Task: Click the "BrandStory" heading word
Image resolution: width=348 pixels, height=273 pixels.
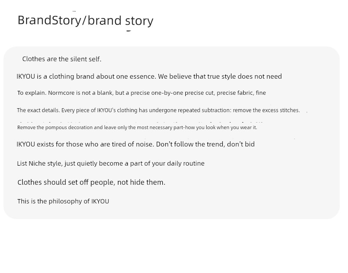Action: click(49, 20)
